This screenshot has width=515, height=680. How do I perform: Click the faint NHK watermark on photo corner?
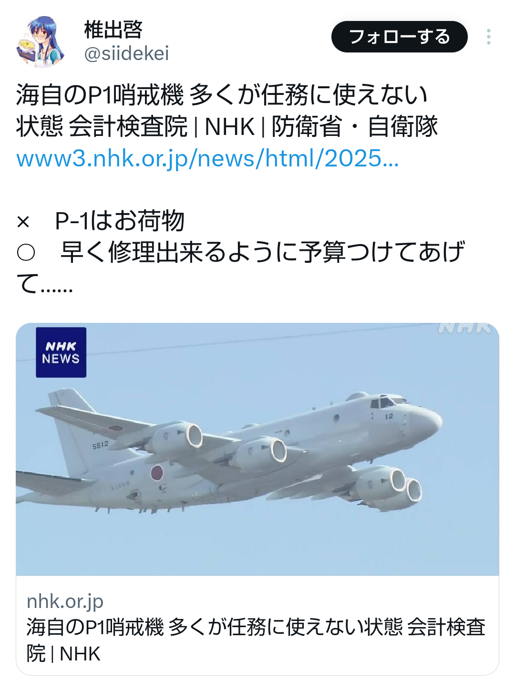(464, 328)
